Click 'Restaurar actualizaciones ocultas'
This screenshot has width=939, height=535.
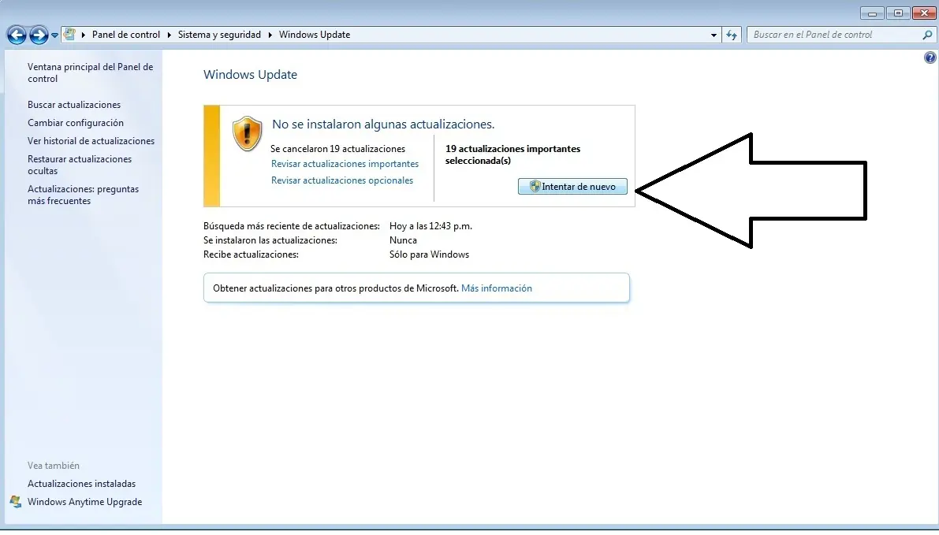(80, 165)
